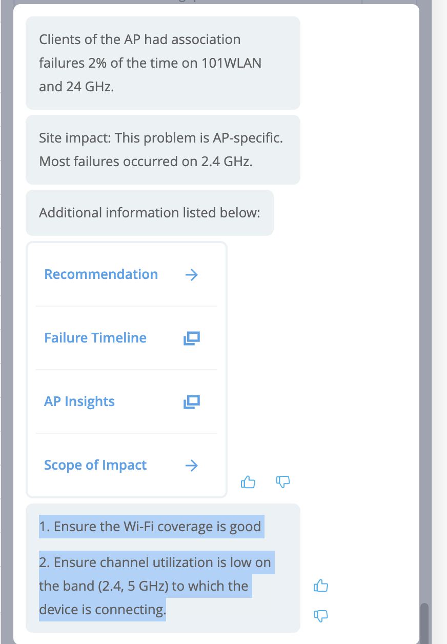Image resolution: width=447 pixels, height=644 pixels.
Task: Click the pop-out icon beside AP Insights
Action: (x=191, y=402)
